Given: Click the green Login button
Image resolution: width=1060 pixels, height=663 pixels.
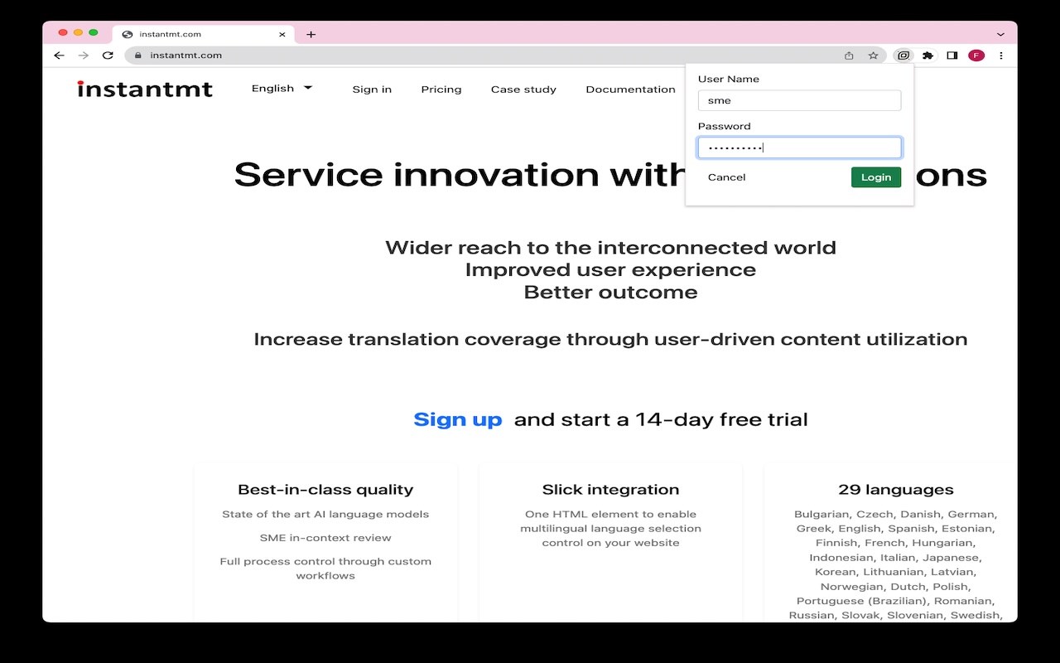Looking at the screenshot, I should coord(876,177).
